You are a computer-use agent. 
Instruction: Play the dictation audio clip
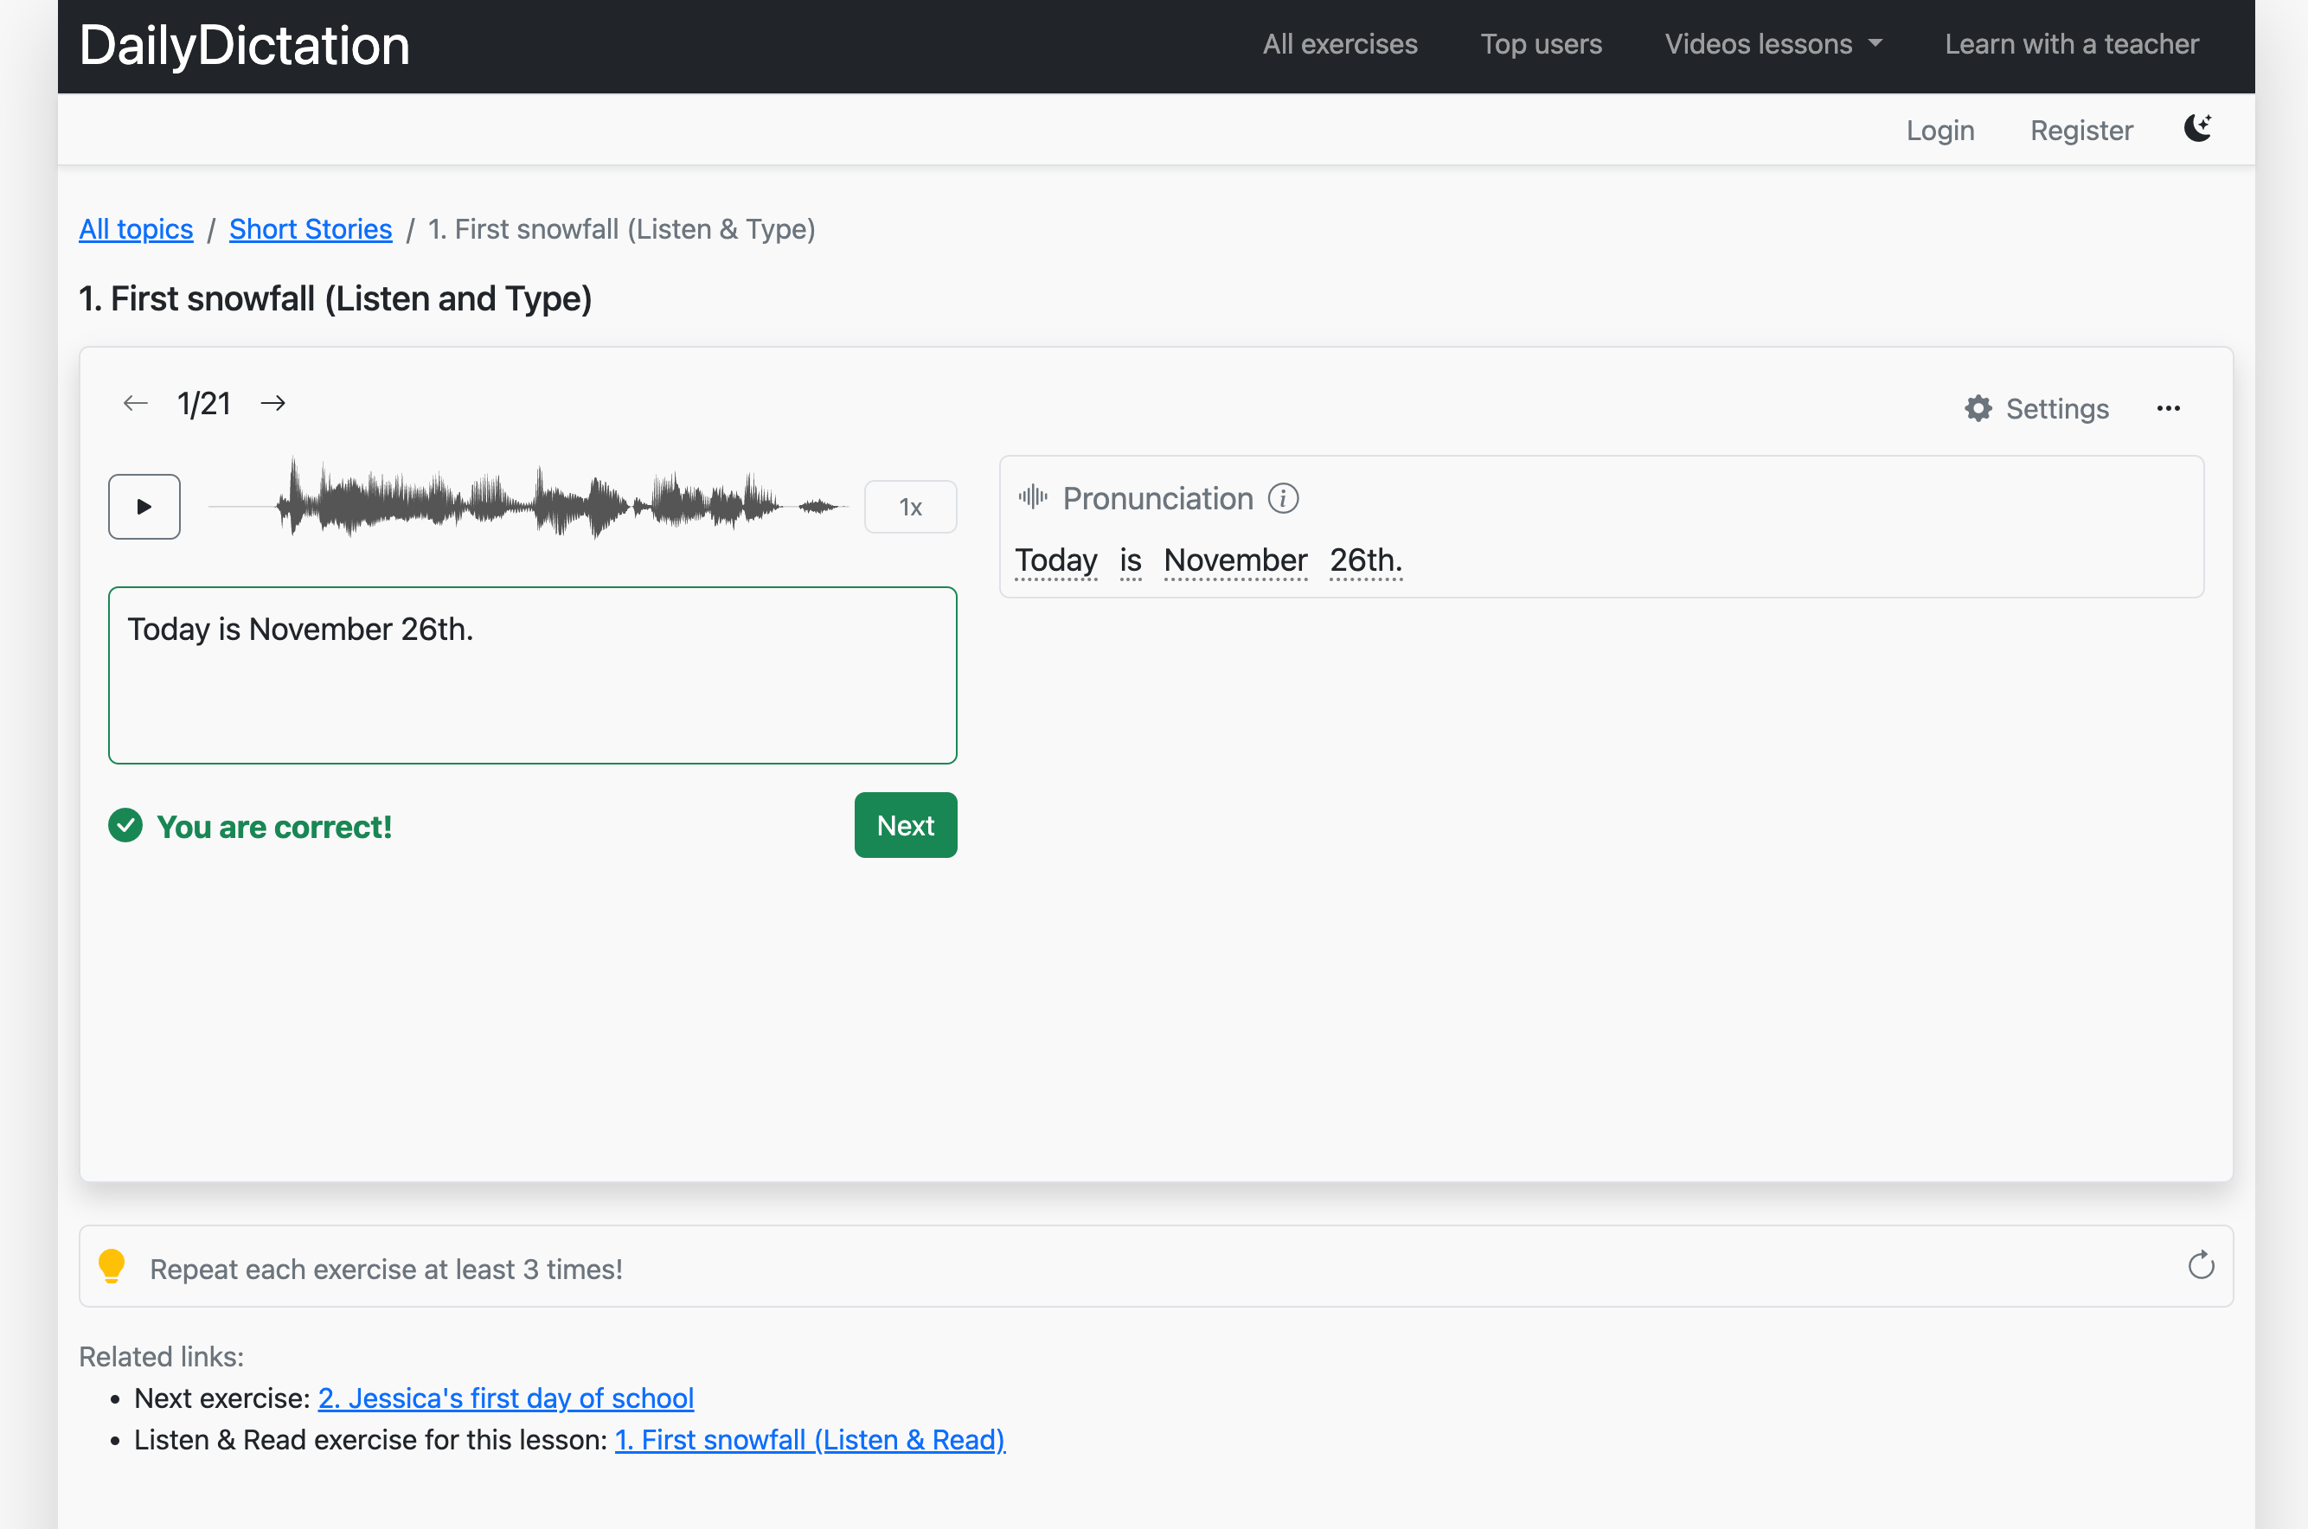pyautogui.click(x=144, y=507)
